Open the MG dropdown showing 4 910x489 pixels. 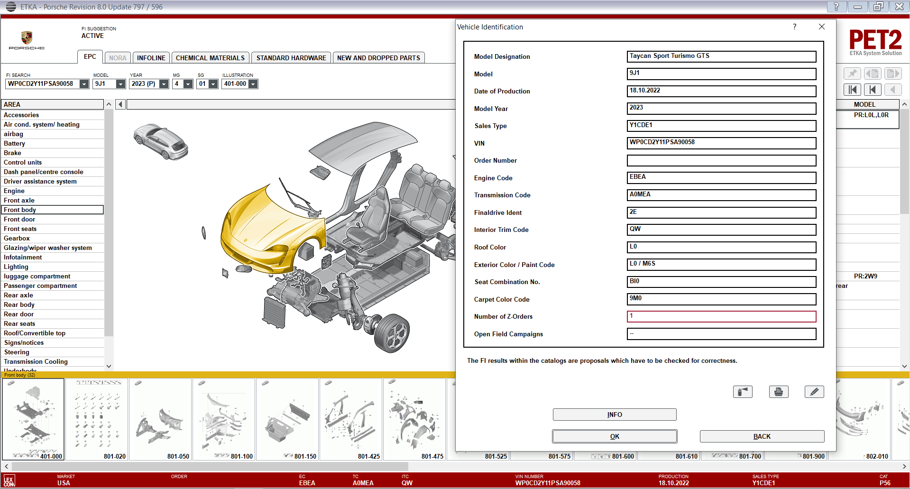(188, 84)
